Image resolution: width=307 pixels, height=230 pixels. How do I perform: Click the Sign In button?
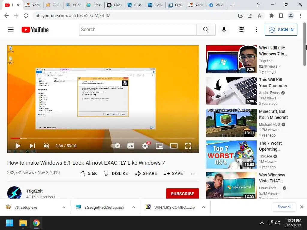[281, 30]
